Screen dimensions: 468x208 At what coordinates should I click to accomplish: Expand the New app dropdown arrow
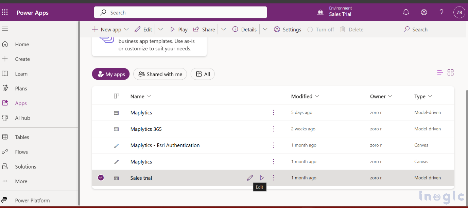[126, 29]
